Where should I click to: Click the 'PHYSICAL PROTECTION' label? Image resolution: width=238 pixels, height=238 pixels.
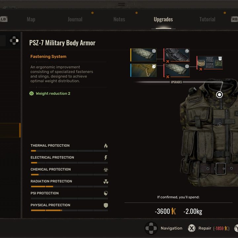[x=50, y=205]
